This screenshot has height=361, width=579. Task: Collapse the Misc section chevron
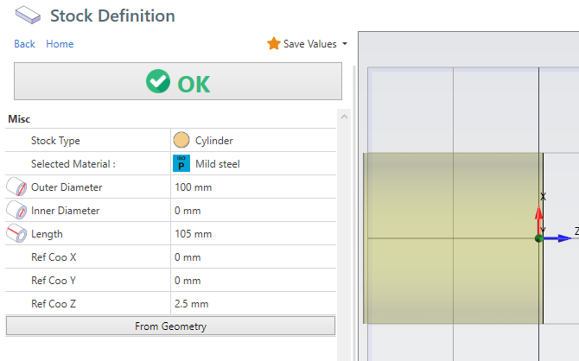coord(343,117)
